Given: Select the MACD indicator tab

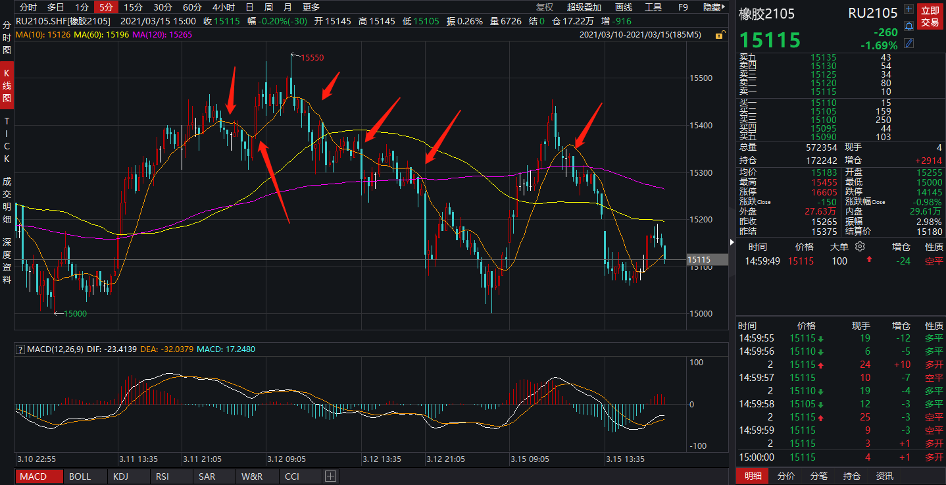Looking at the screenshot, I should (x=39, y=476).
